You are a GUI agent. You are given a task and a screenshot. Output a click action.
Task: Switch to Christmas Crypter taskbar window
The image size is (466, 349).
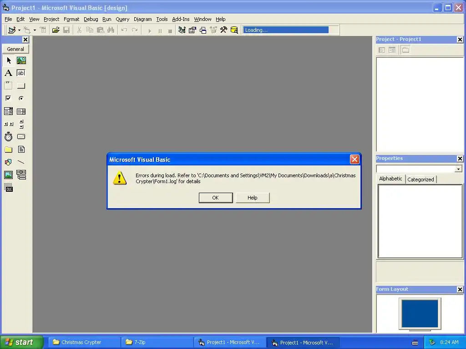click(x=84, y=342)
